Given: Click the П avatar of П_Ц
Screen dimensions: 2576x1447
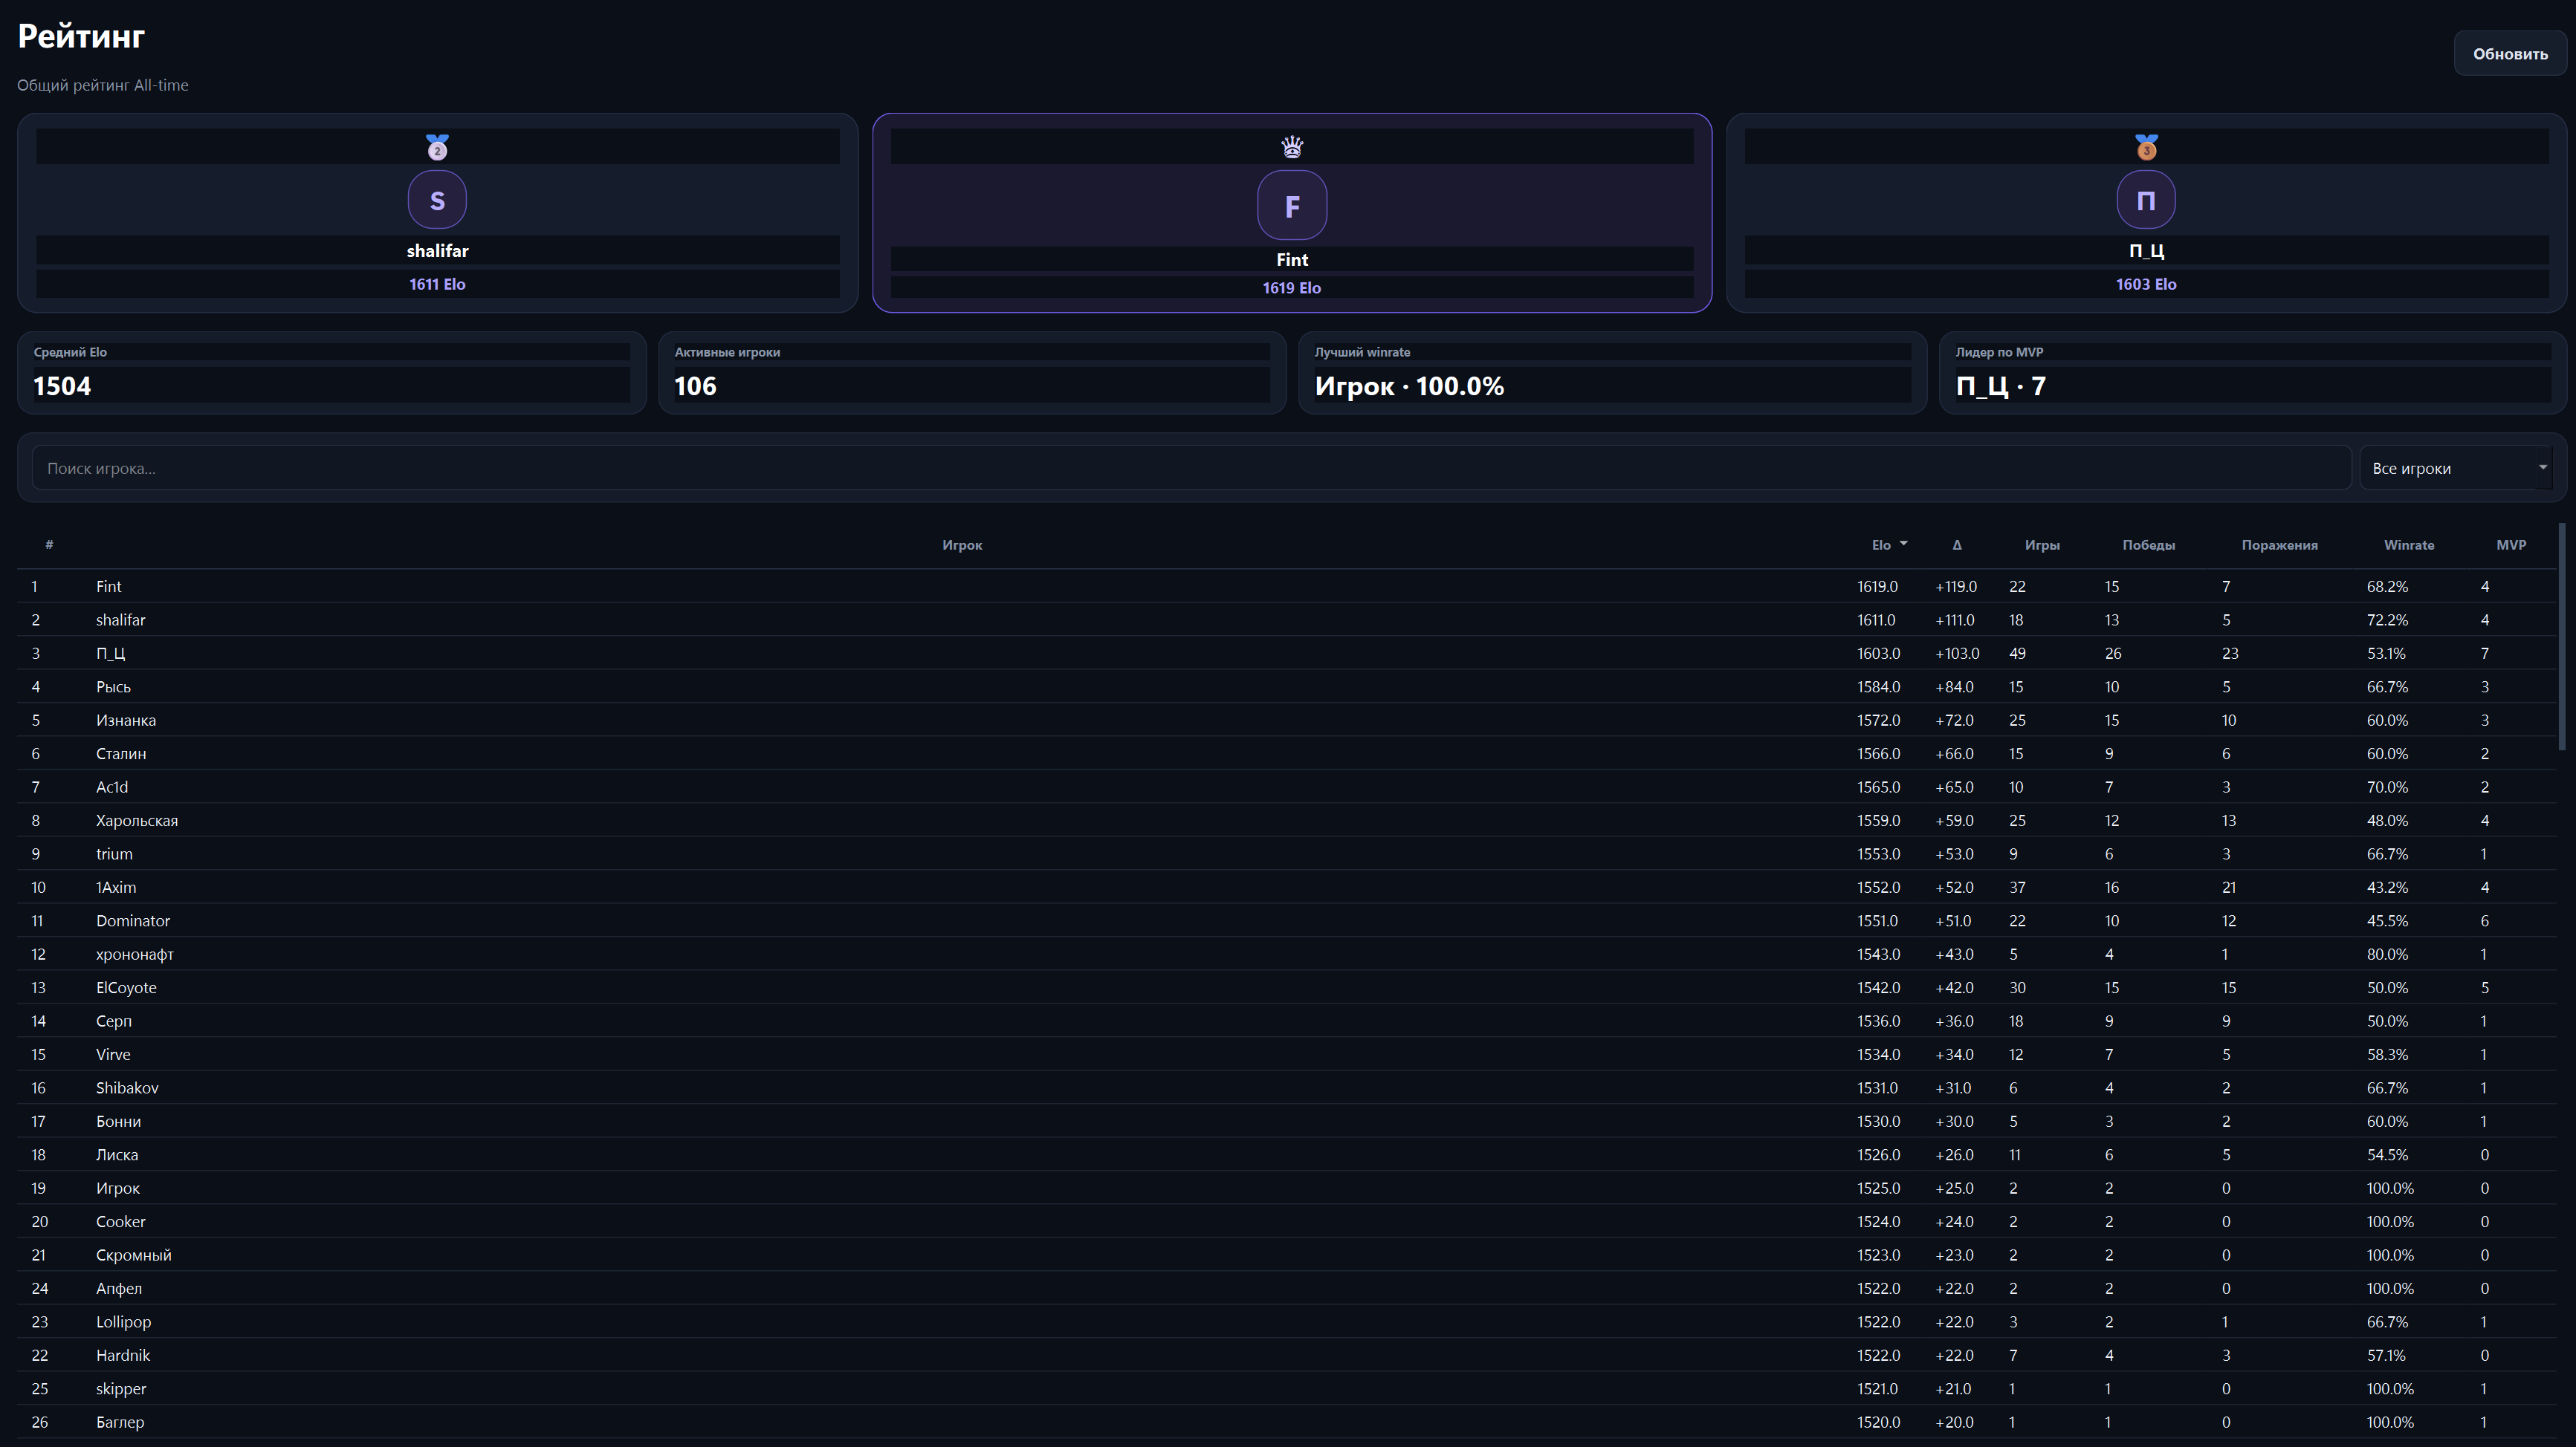Looking at the screenshot, I should point(2145,200).
